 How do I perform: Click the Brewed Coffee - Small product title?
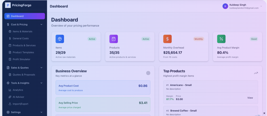184,111
